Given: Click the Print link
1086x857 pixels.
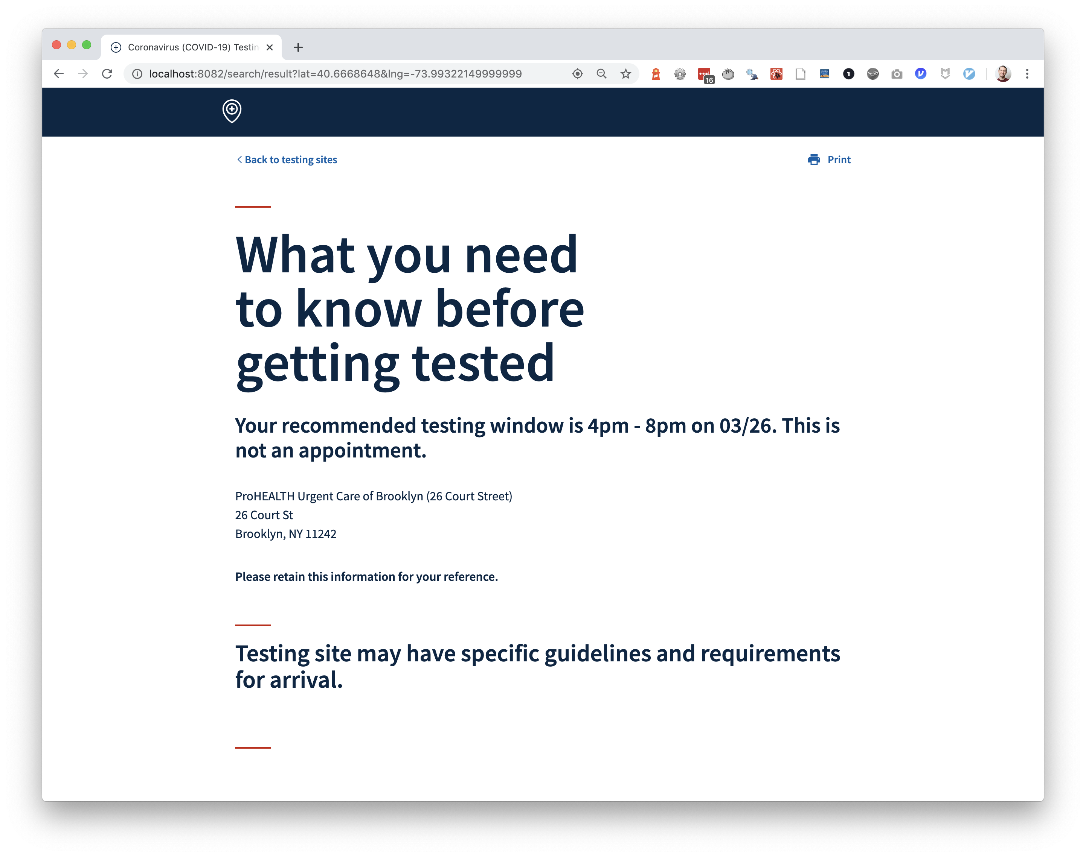Looking at the screenshot, I should click(x=839, y=160).
